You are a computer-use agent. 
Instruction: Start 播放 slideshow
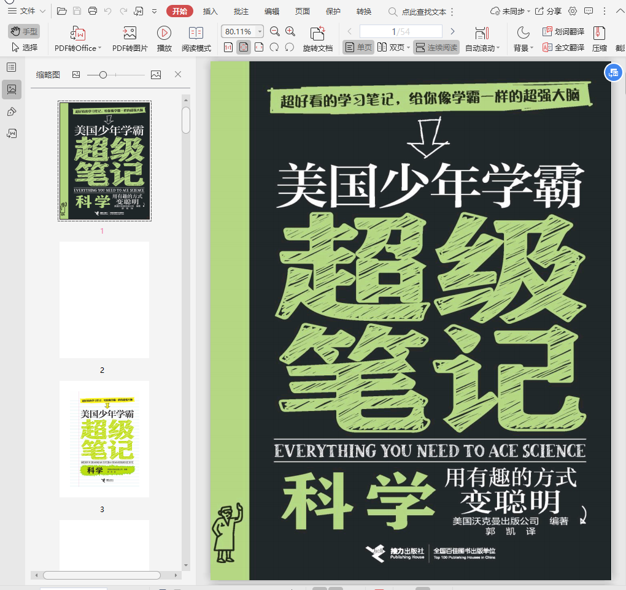164,39
